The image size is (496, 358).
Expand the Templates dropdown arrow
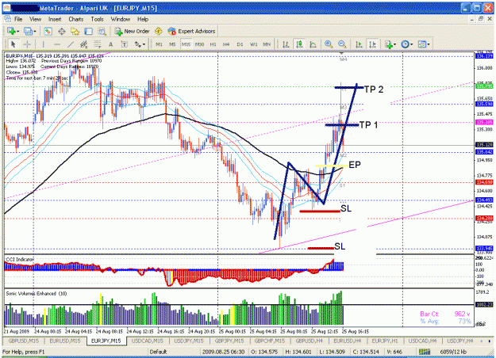[x=429, y=44]
